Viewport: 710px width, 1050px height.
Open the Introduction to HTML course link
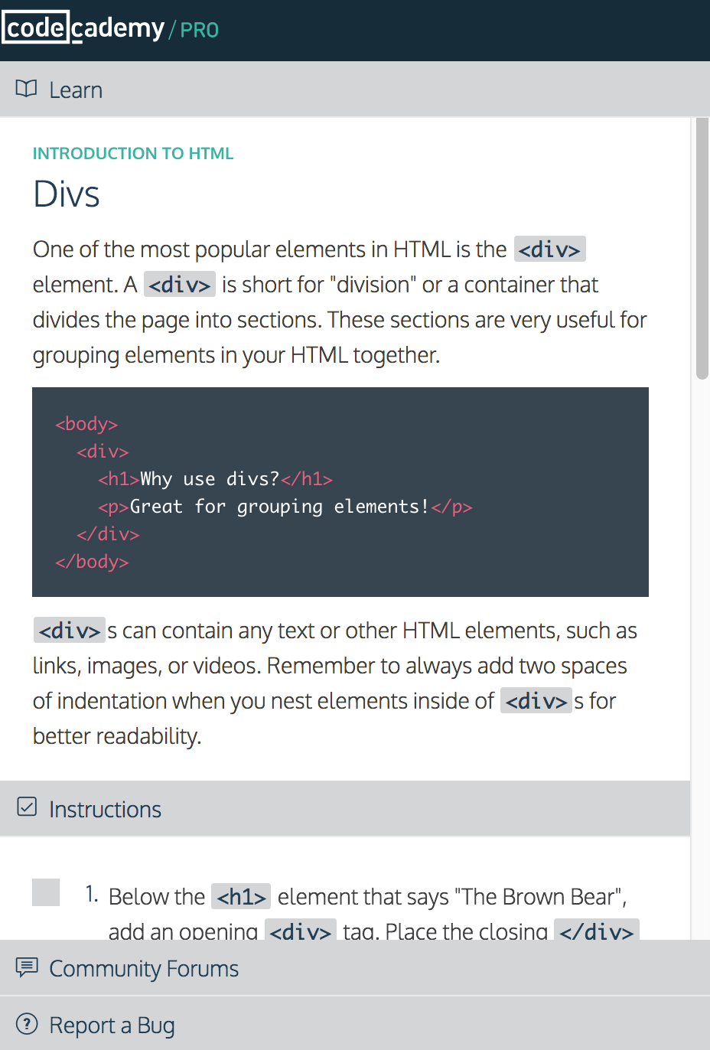point(133,153)
